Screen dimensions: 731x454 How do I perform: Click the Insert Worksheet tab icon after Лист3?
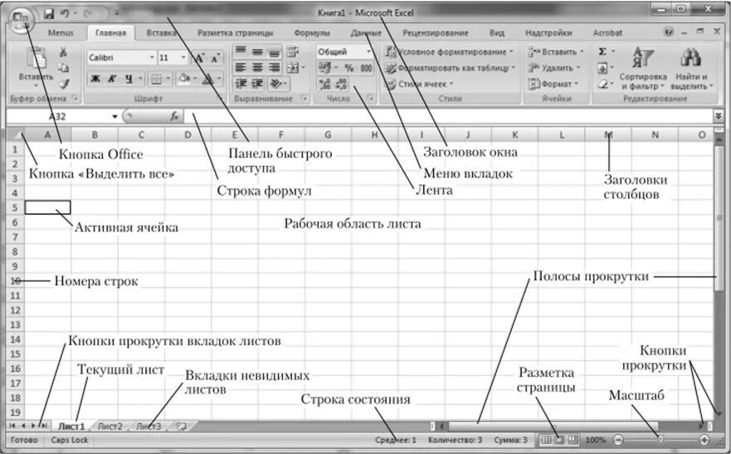point(182,426)
